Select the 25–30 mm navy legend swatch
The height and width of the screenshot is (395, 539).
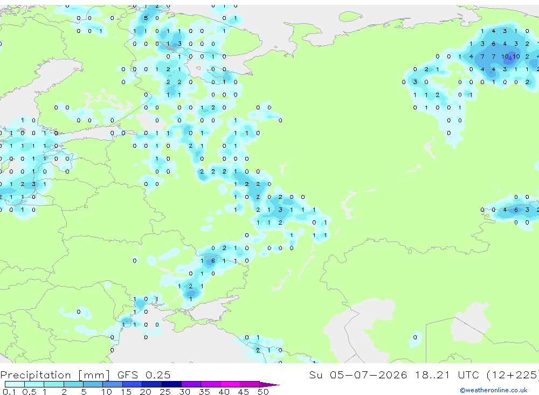pos(171,384)
